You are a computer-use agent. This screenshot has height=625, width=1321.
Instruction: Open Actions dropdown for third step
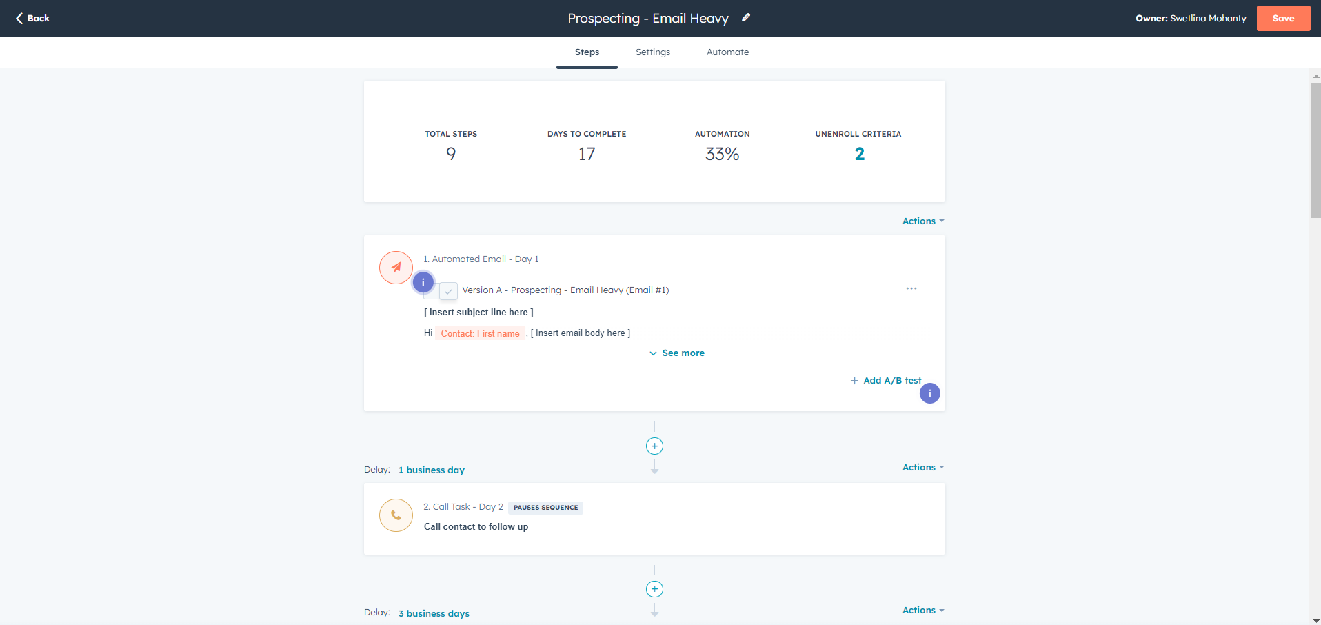[x=922, y=611]
